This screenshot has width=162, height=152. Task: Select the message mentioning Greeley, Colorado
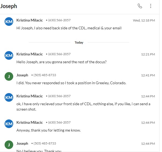coord(71,83)
